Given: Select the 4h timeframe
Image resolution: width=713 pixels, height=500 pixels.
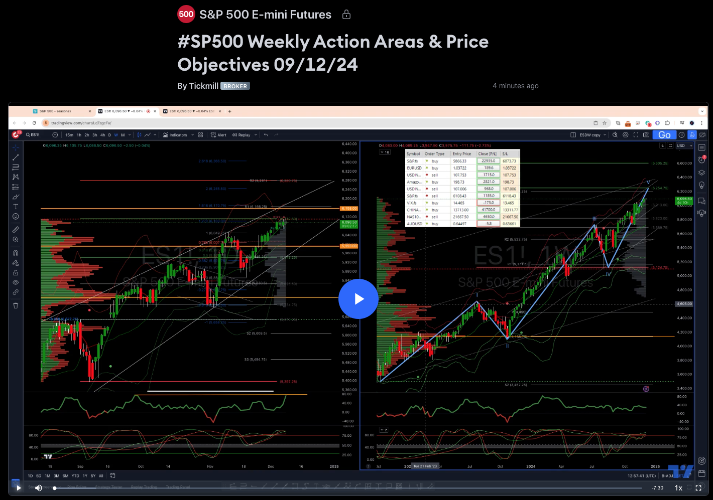Looking at the screenshot, I should tap(102, 135).
